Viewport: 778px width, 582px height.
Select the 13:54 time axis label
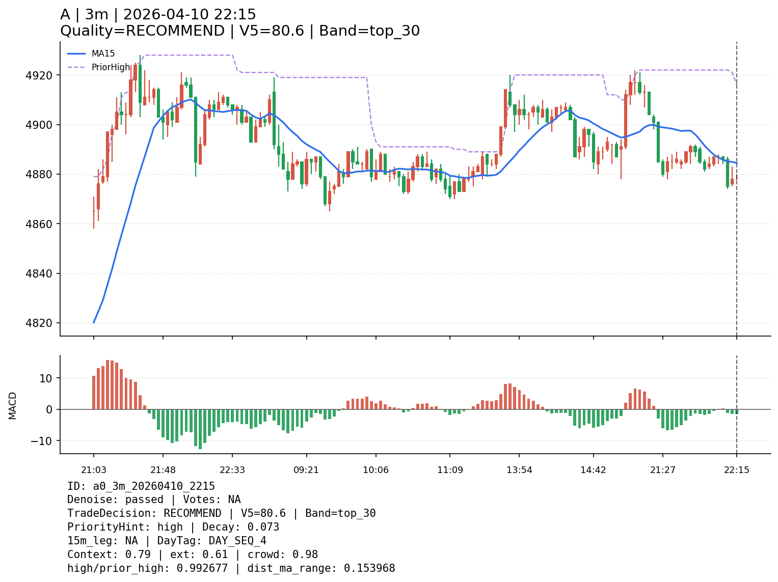click(x=519, y=470)
